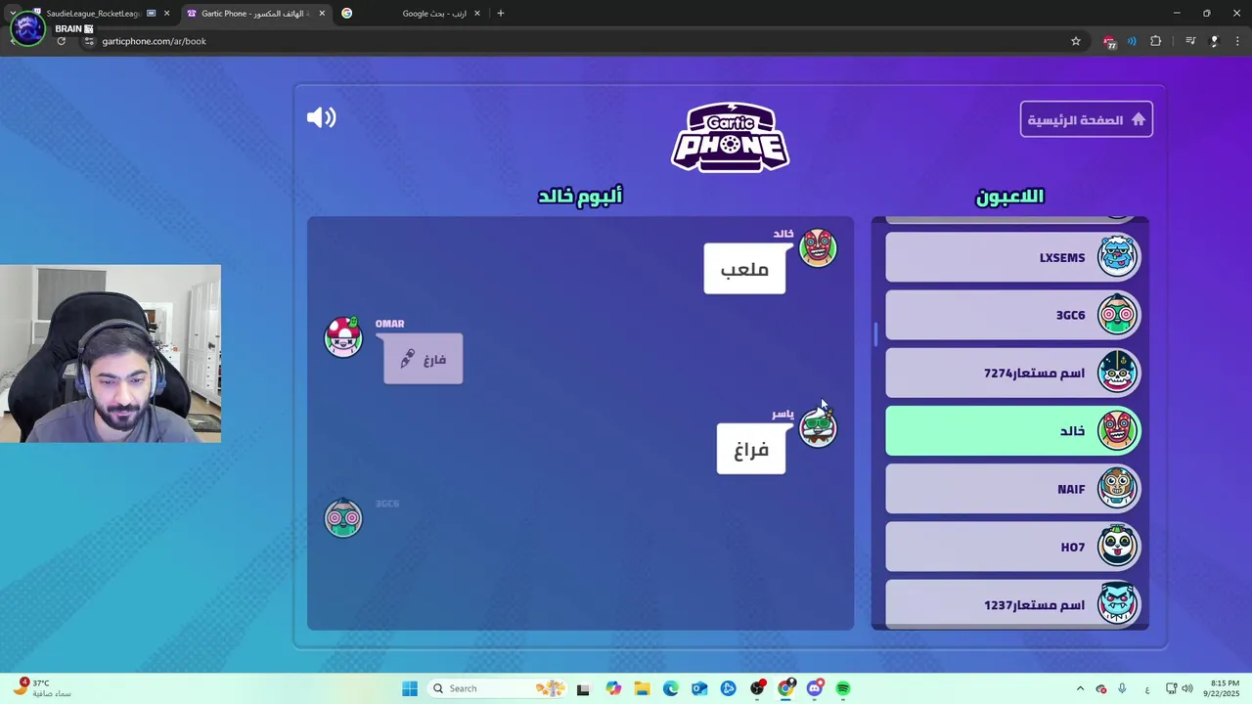Select player اسم مستعار1237 in the list

pyautogui.click(x=1012, y=604)
